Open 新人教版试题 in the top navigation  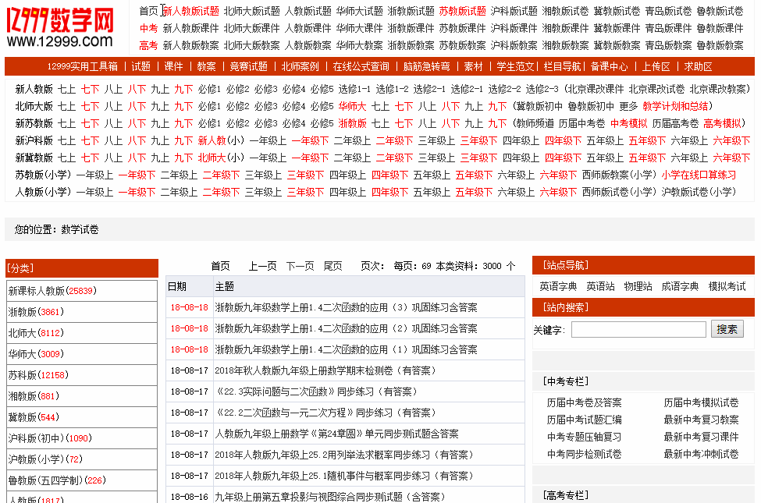(190, 11)
